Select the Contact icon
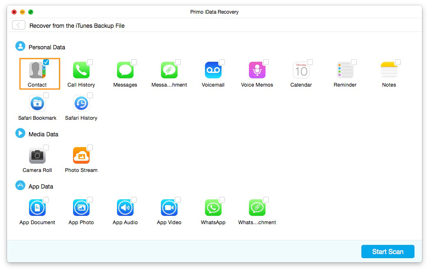This screenshot has width=429, height=271. (x=37, y=70)
